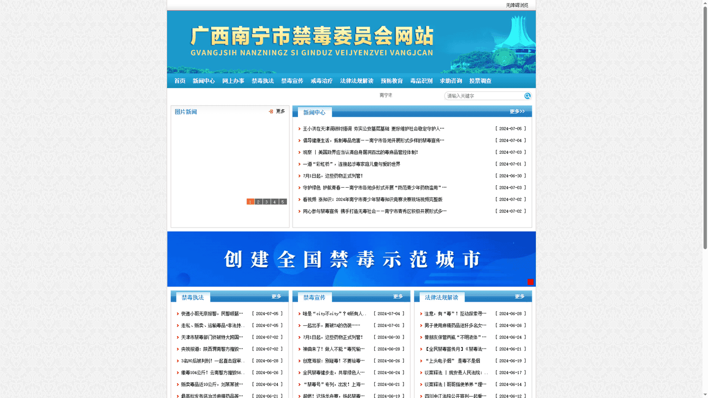Select 禁毒执法 in the navigation bar
The image size is (708, 398).
(263, 81)
